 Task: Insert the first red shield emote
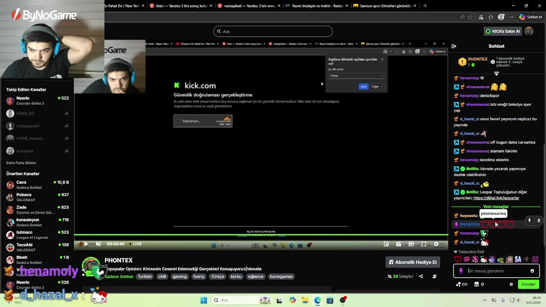tap(458, 259)
